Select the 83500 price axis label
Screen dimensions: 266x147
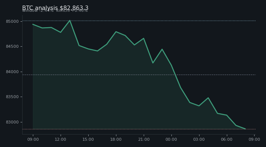[x=12, y=97]
